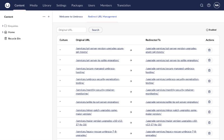Open the NA user avatar
Viewport: 224px width, 140px height.
pyautogui.click(x=217, y=5)
